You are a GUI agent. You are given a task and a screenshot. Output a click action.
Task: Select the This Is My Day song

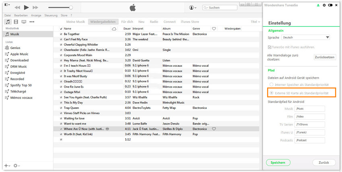point(156,102)
